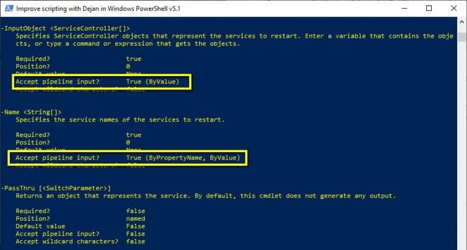Maximize the PowerShell window
Viewport: 467px width, 250px height.
pyautogui.click(x=429, y=9)
